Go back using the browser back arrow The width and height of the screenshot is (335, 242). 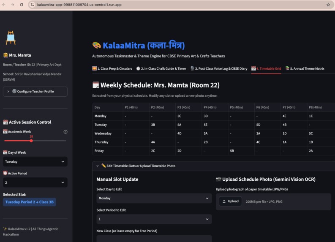coord(4,5)
